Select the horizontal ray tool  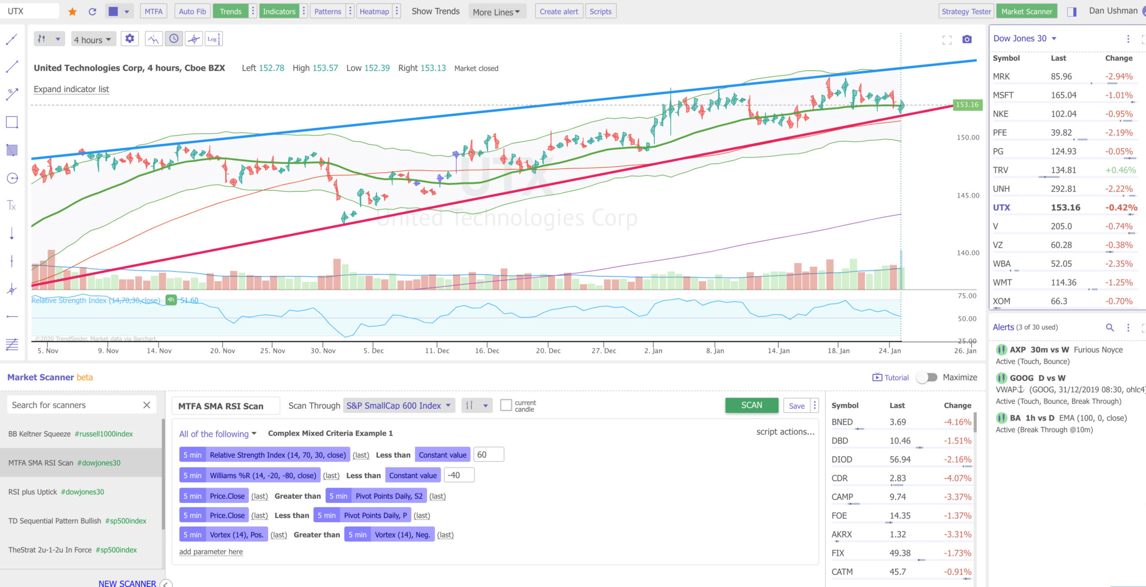click(12, 317)
